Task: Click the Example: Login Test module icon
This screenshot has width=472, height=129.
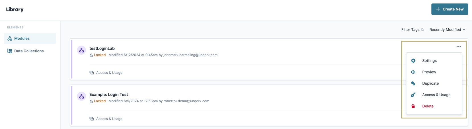Action: coord(81,96)
